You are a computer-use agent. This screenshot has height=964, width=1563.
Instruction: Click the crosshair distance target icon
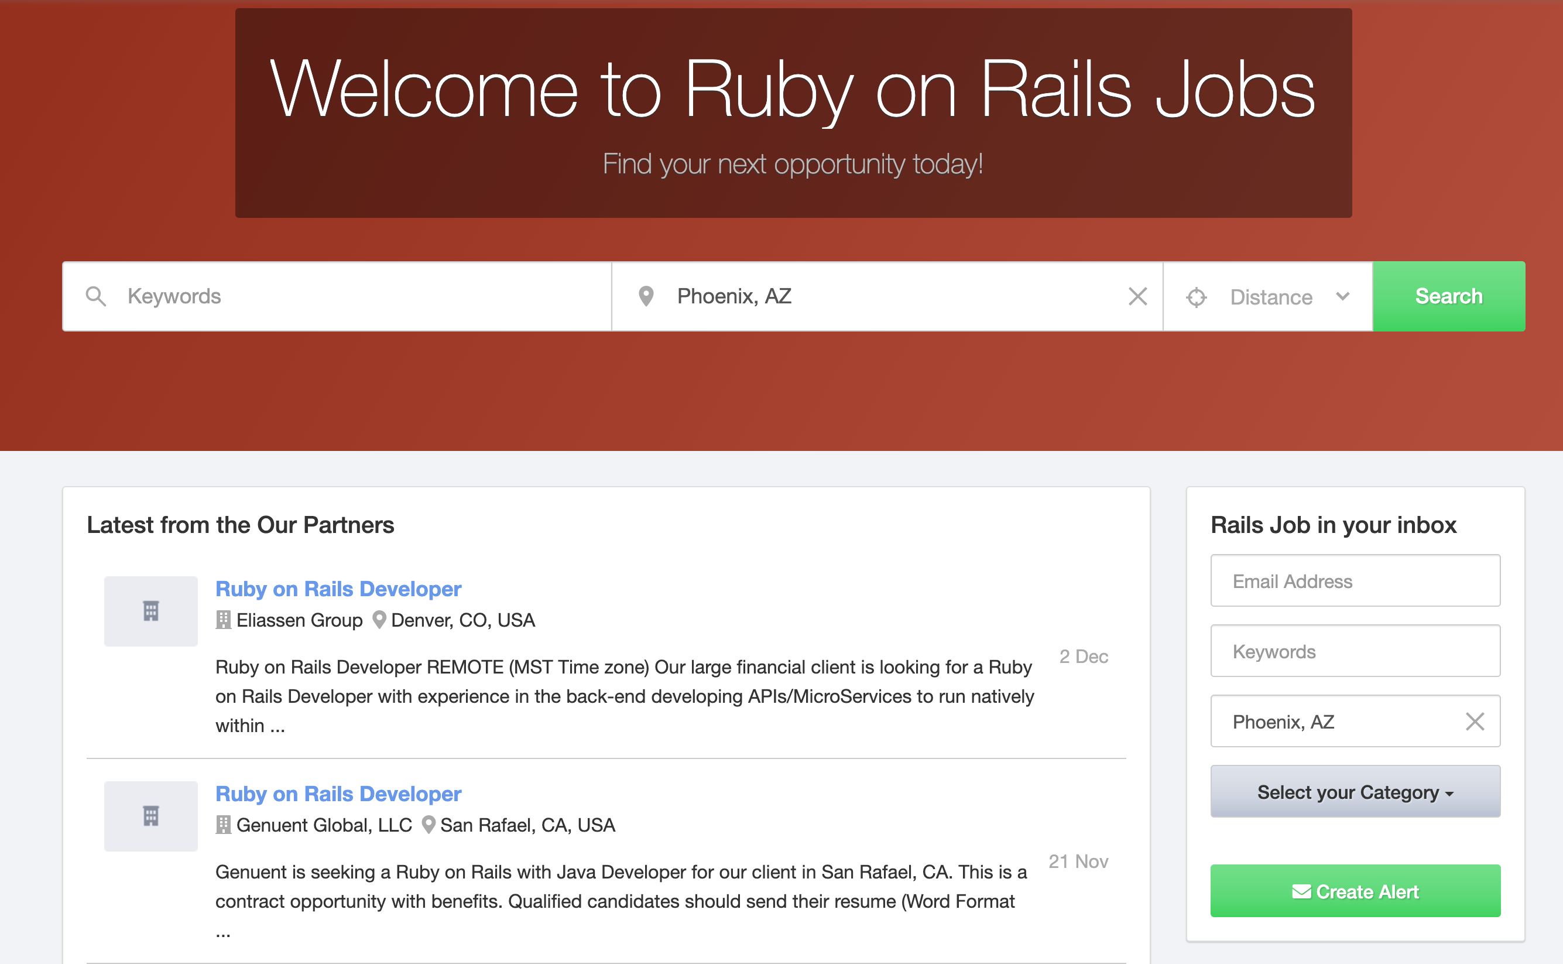(x=1196, y=297)
